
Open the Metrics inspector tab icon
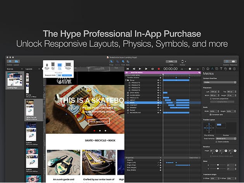[212, 69]
